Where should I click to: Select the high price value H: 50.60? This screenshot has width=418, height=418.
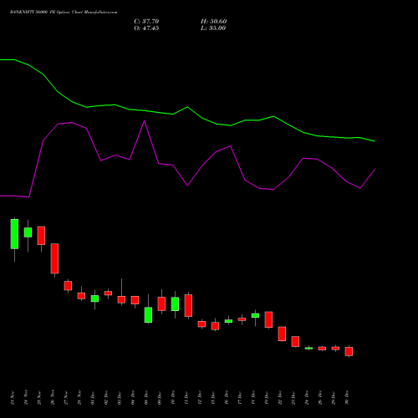[214, 22]
